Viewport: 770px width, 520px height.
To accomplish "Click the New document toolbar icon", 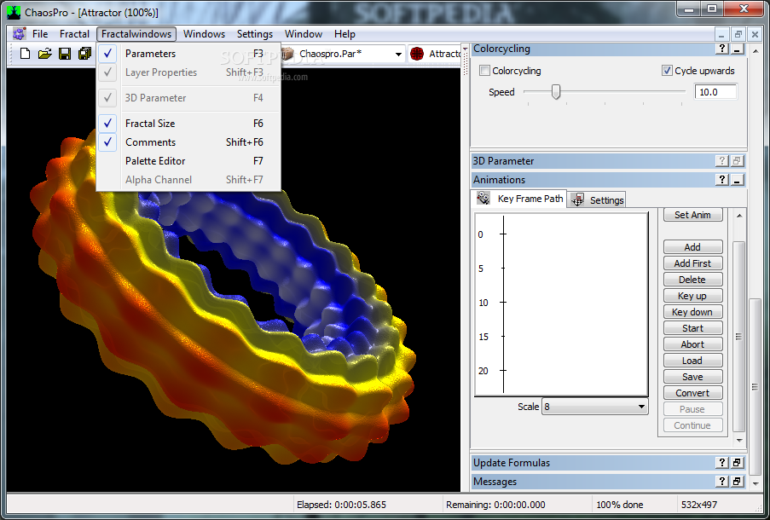I will pyautogui.click(x=25, y=54).
